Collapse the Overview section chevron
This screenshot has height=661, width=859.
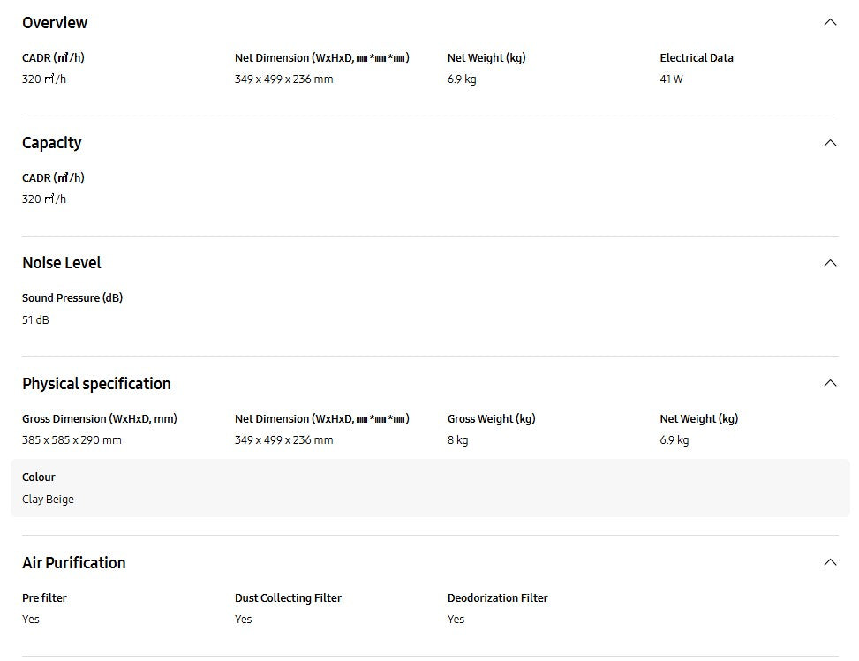[x=829, y=22]
